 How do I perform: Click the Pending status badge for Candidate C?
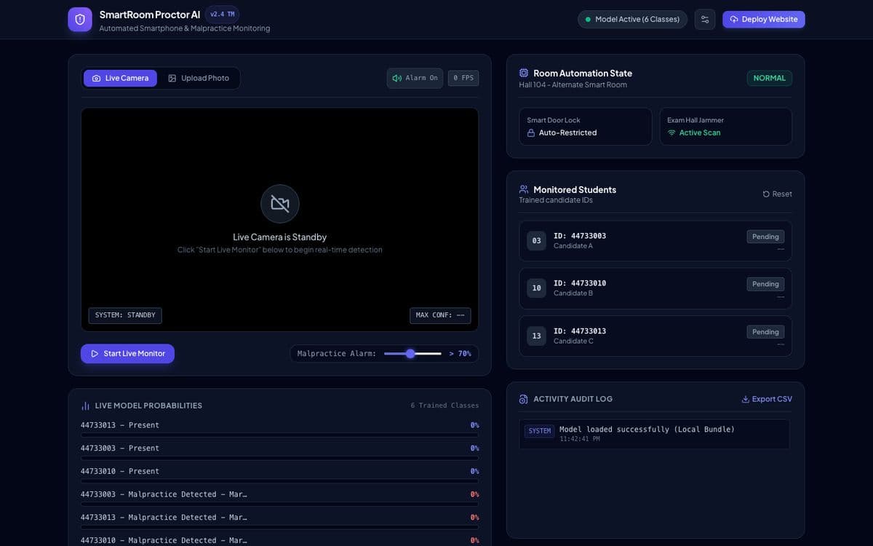[765, 332]
